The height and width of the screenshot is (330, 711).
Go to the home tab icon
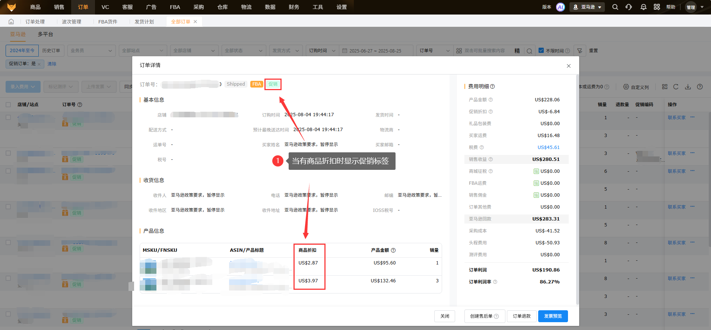[x=11, y=22]
